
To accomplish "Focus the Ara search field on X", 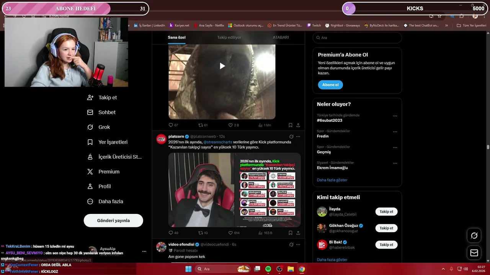I will 357,38.
